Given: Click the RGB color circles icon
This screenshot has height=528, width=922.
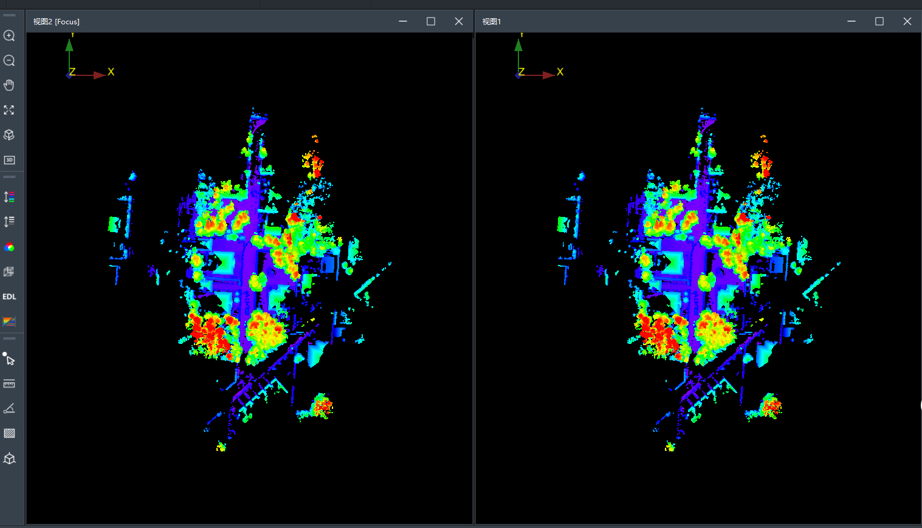Looking at the screenshot, I should pyautogui.click(x=9, y=247).
